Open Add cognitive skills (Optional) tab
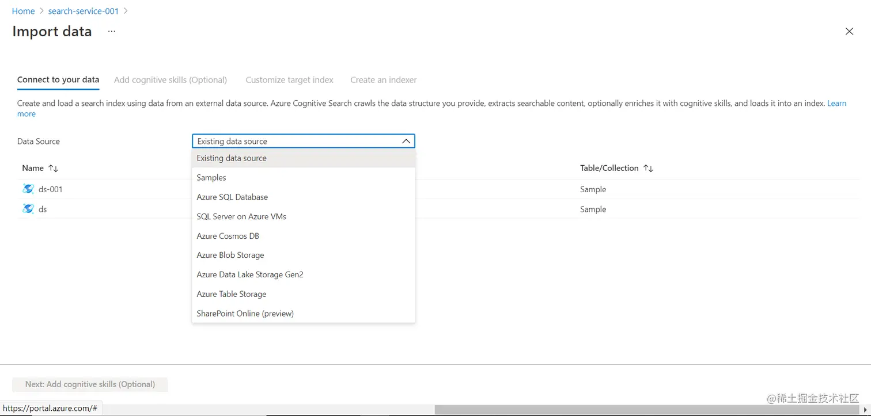Viewport: 871px width, 416px height. (171, 80)
